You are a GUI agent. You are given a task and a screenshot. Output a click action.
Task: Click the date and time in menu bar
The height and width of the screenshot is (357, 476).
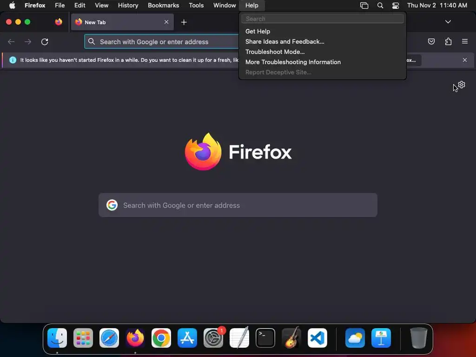(437, 6)
